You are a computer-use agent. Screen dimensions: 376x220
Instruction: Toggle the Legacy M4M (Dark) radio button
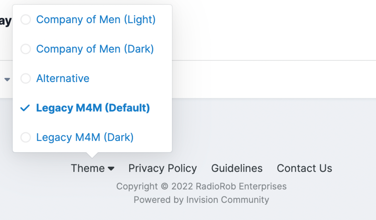tap(26, 138)
